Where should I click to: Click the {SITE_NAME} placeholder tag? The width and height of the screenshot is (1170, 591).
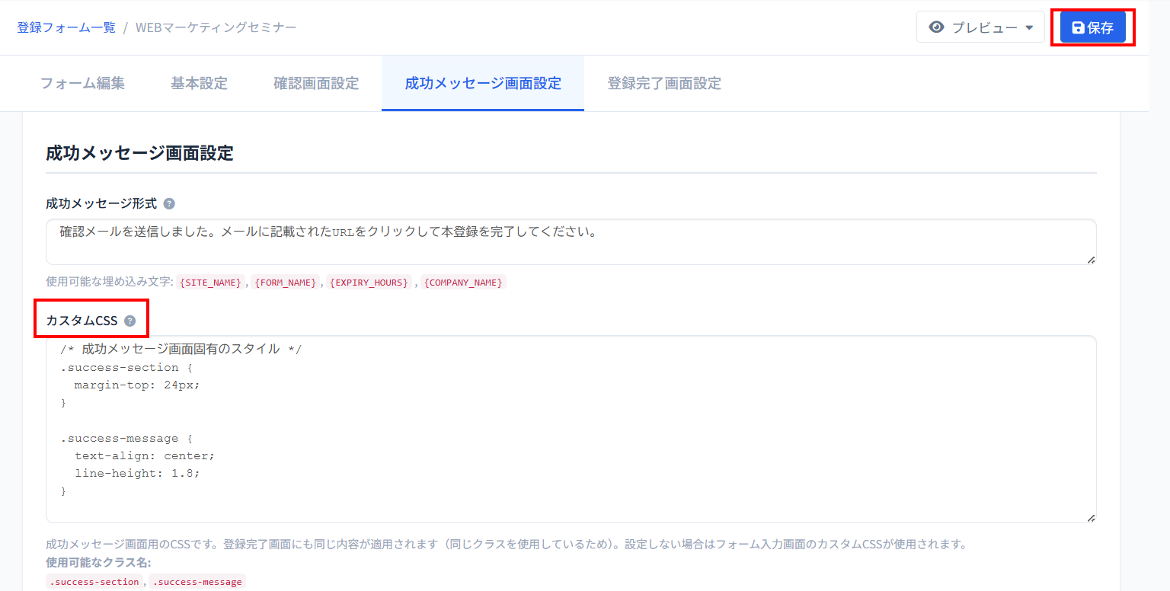(210, 283)
